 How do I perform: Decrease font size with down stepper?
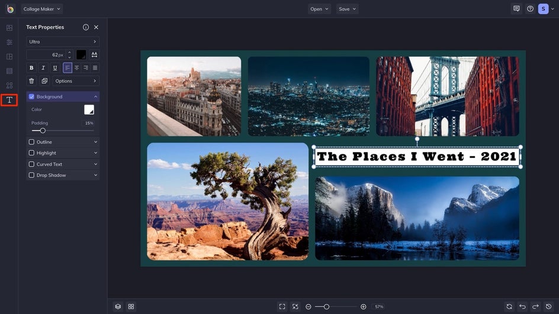point(69,57)
